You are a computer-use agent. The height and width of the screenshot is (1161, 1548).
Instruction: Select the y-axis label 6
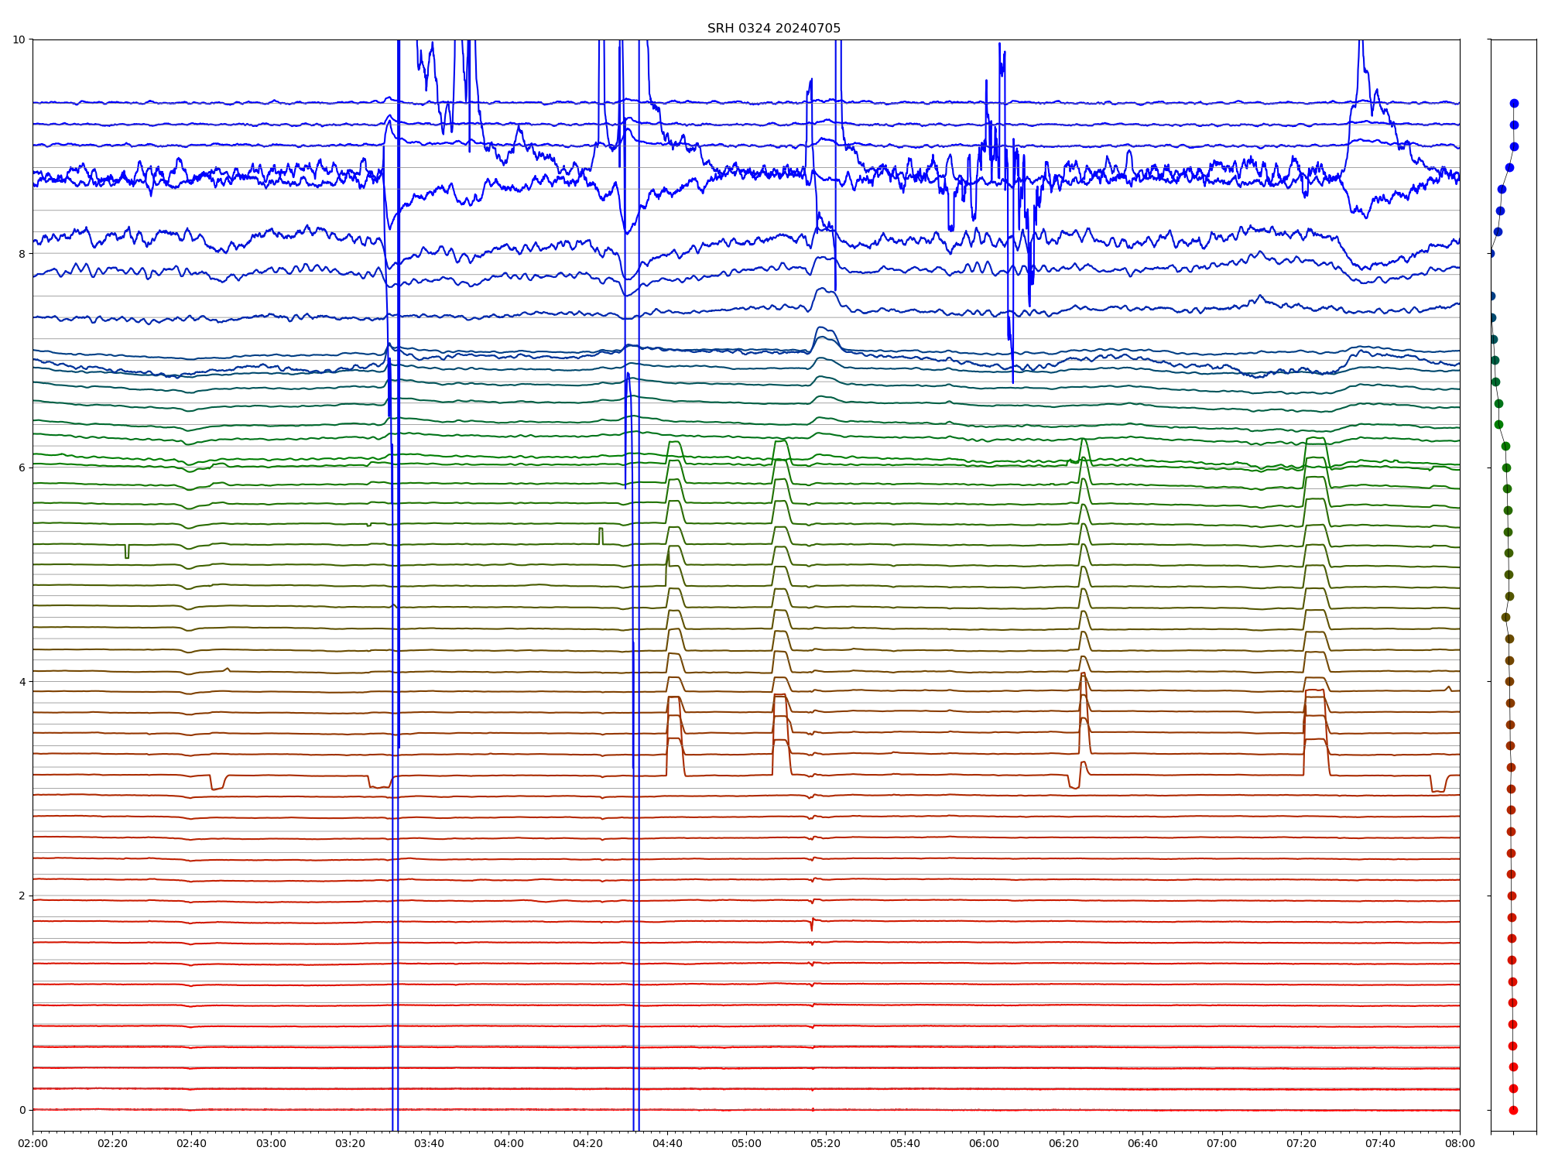tap(22, 467)
